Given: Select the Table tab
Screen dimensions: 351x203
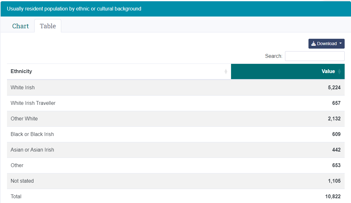Looking at the screenshot, I should 48,26.
